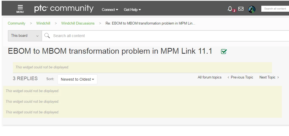Go to the ptc community logo home
The image size is (289, 136).
(x=64, y=9)
